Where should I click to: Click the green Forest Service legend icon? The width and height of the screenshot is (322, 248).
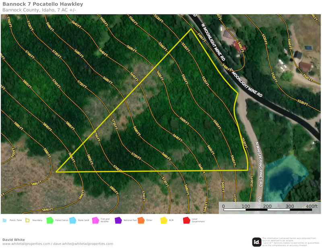click(x=50, y=220)
